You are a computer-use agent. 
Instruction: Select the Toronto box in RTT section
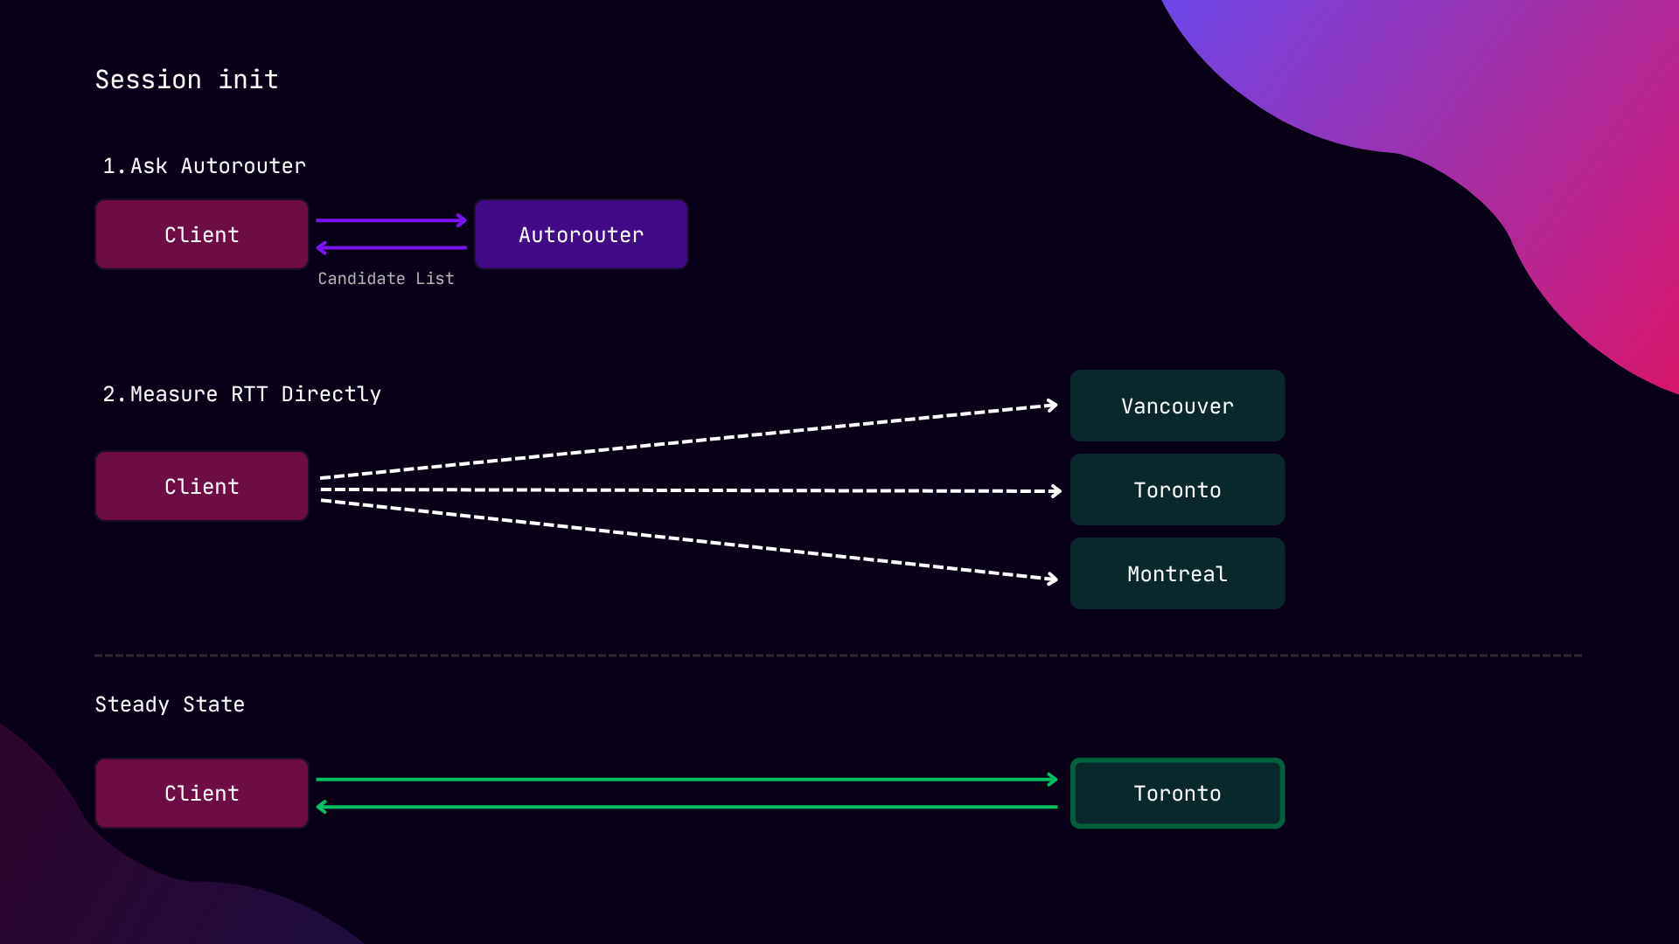(x=1177, y=489)
